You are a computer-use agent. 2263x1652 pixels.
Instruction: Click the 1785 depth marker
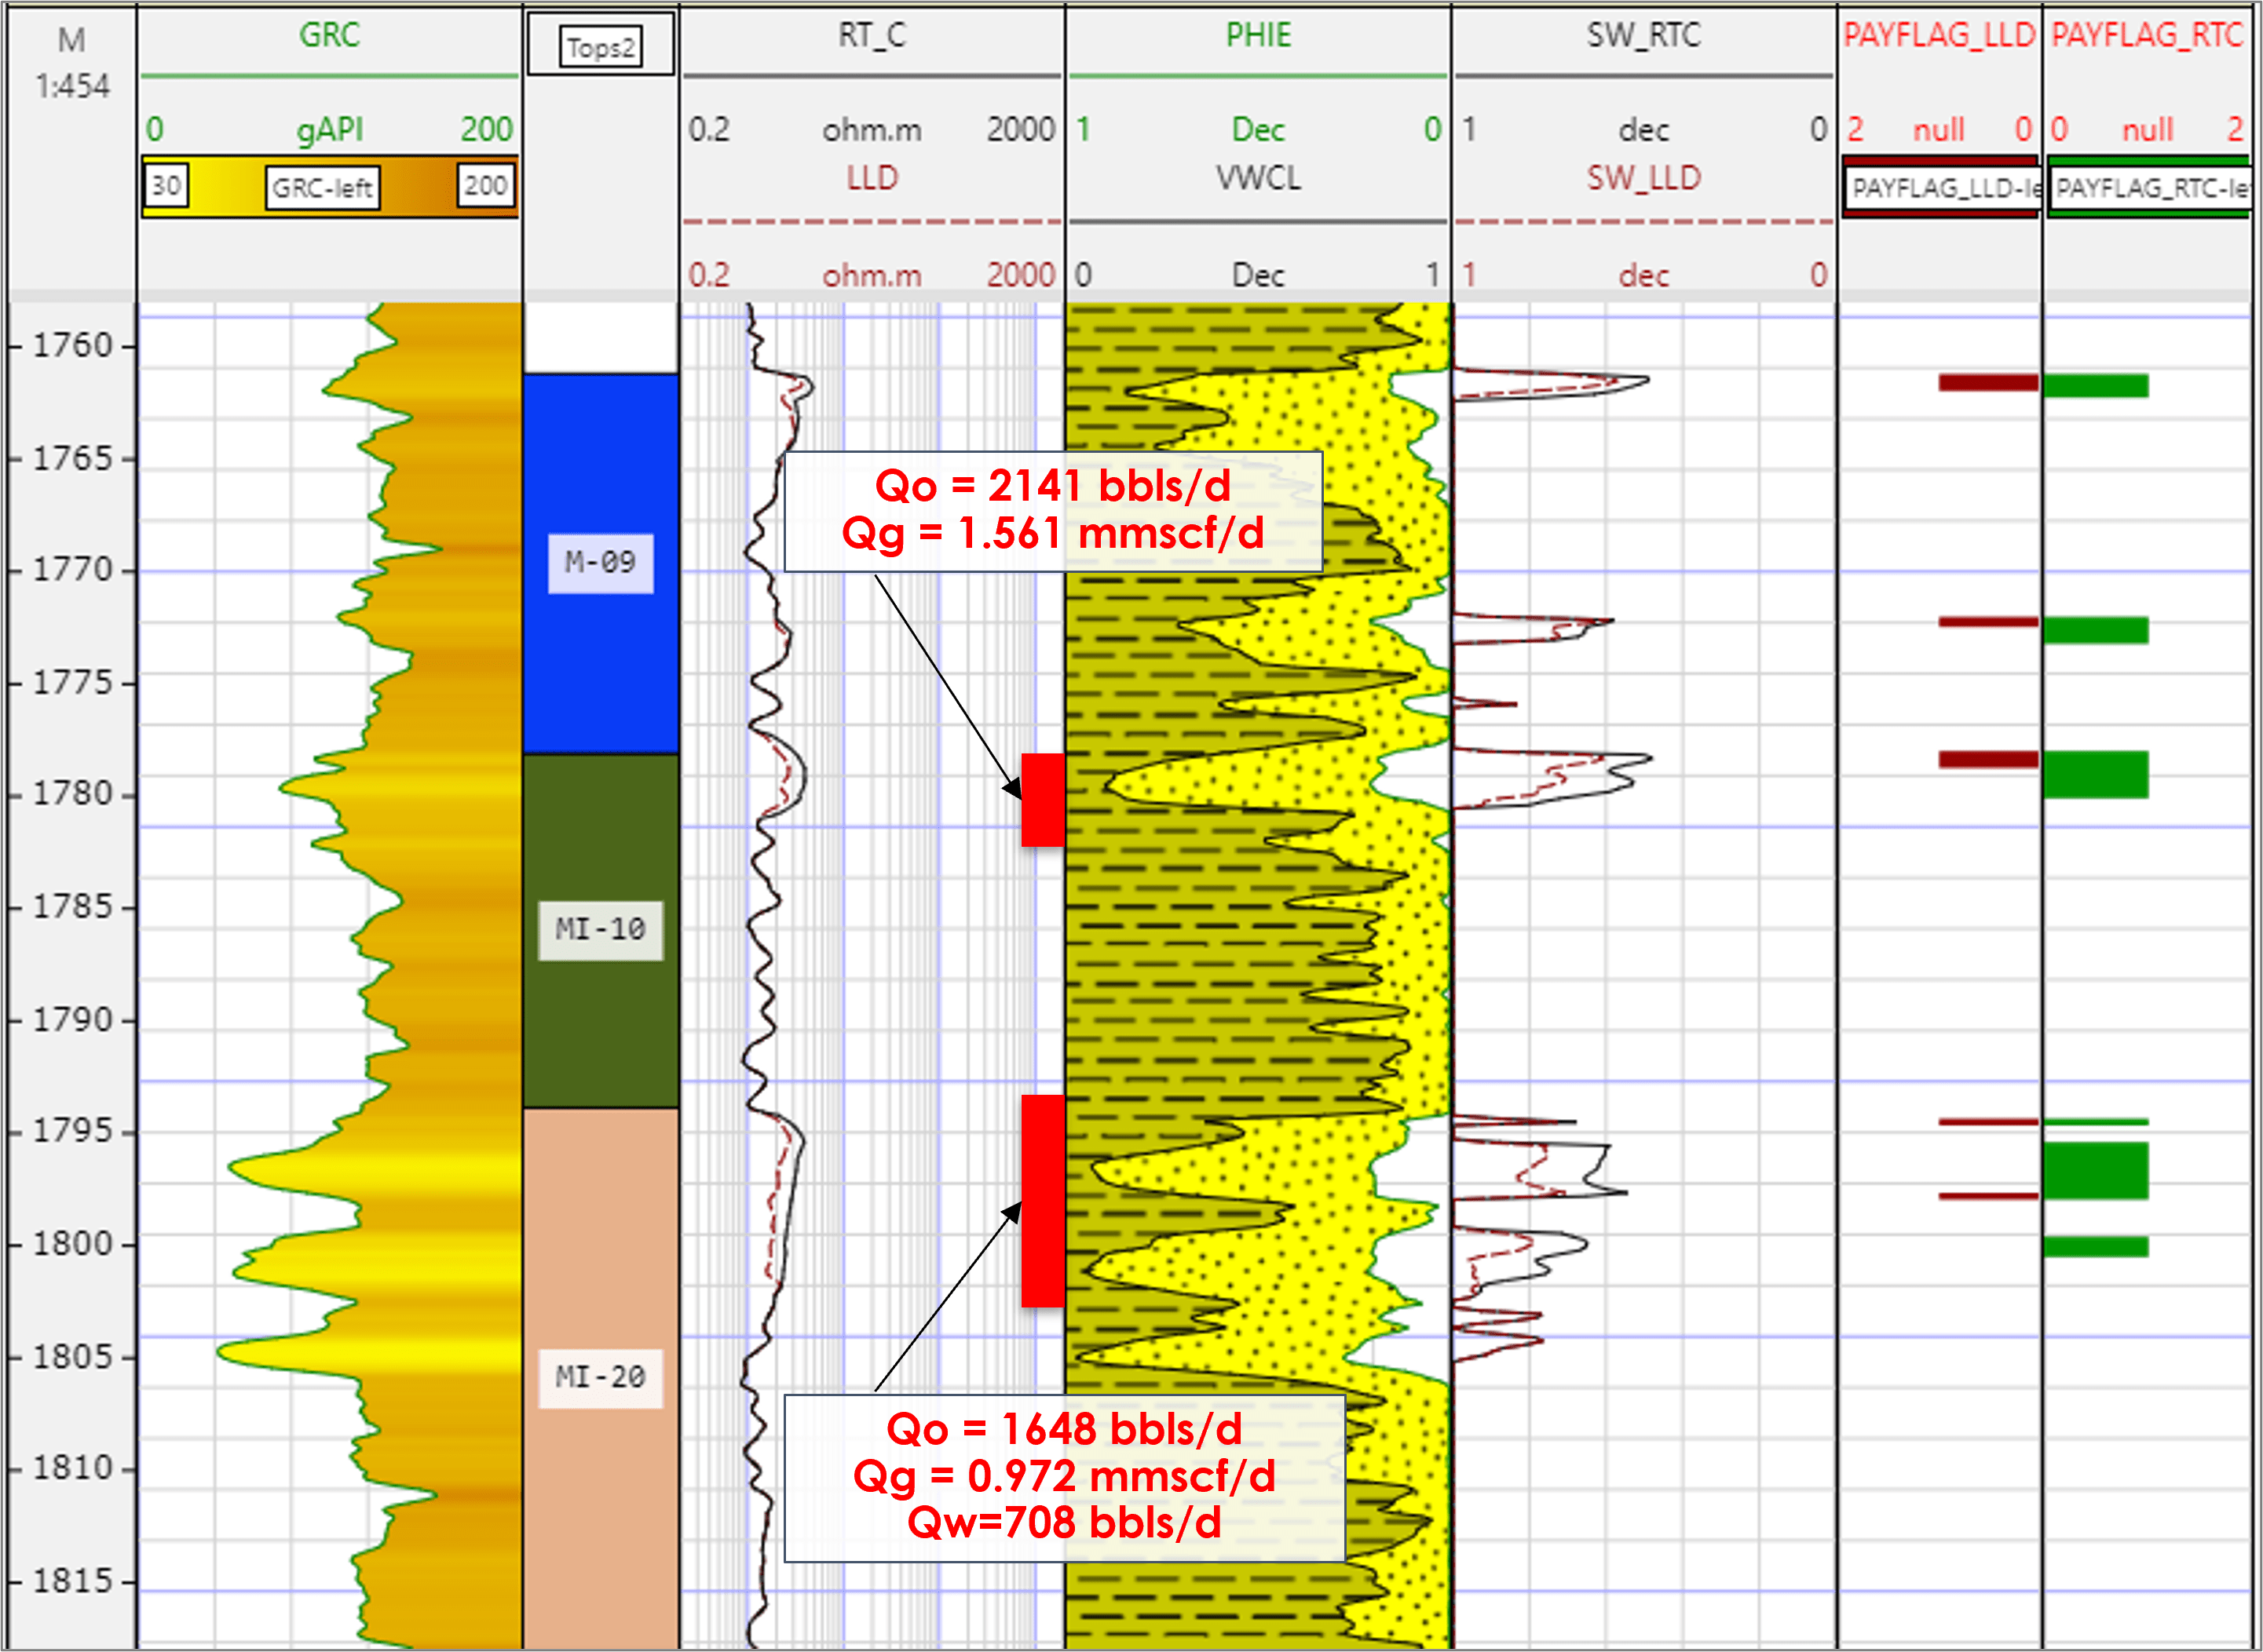(x=73, y=907)
